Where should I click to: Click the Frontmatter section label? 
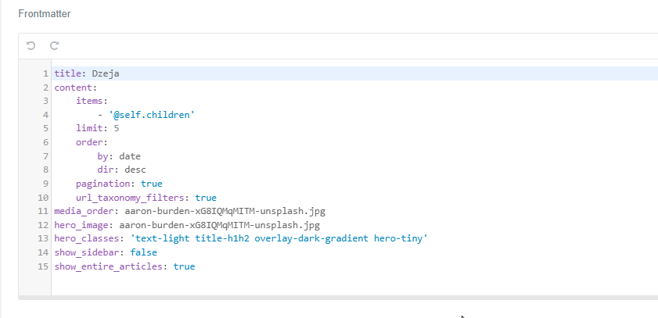click(45, 14)
